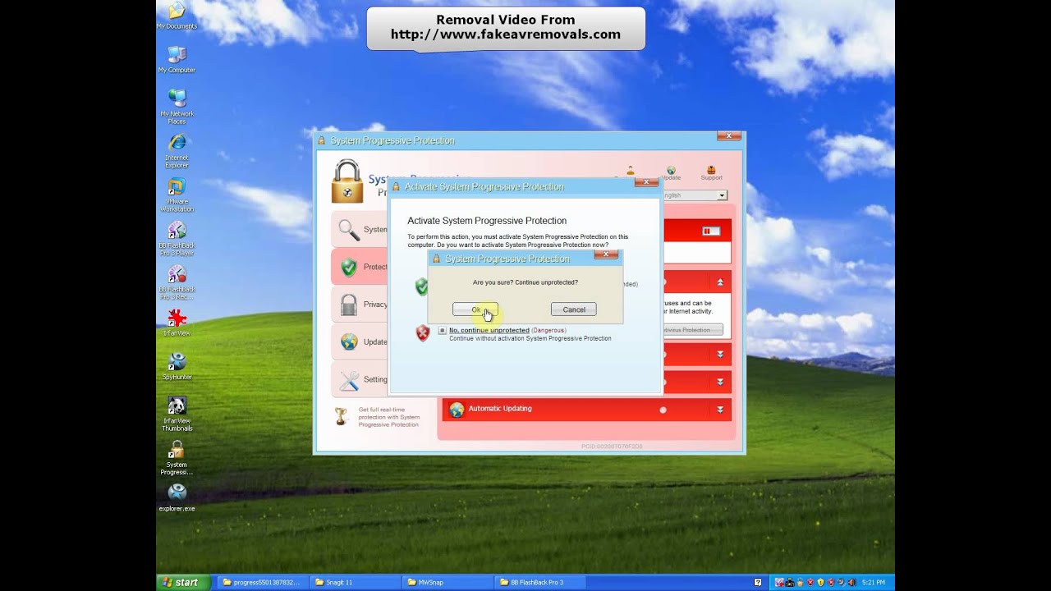
Task: Open explorer.exe desktop icon
Action: click(177, 498)
